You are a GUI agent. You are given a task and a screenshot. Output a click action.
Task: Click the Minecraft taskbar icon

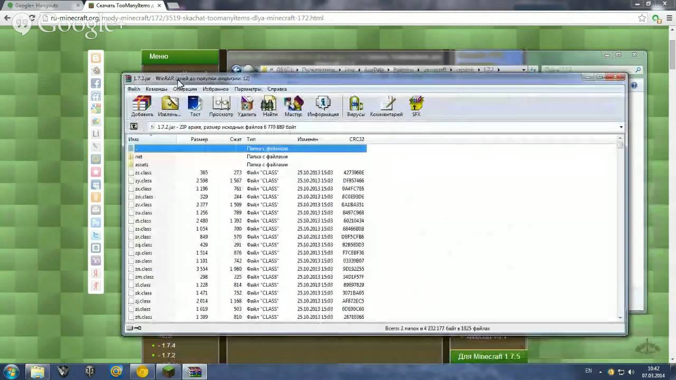point(168,372)
